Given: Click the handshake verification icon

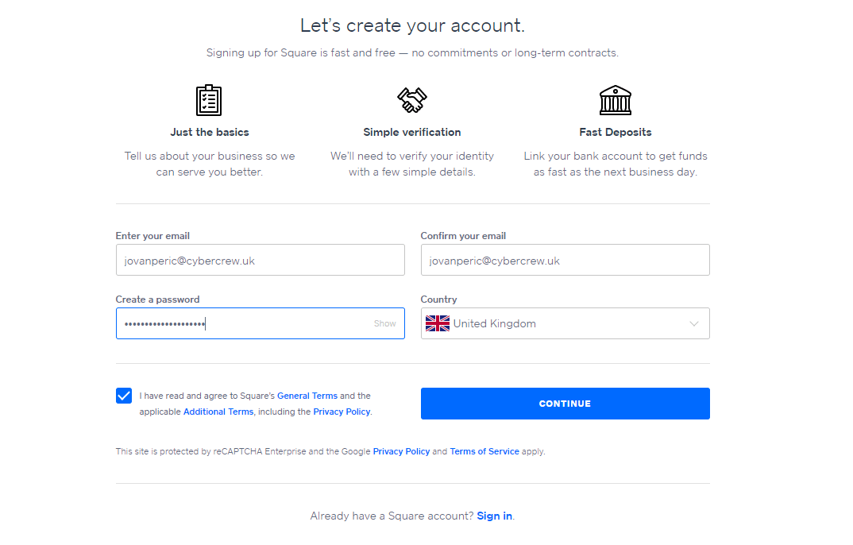Looking at the screenshot, I should (x=412, y=99).
